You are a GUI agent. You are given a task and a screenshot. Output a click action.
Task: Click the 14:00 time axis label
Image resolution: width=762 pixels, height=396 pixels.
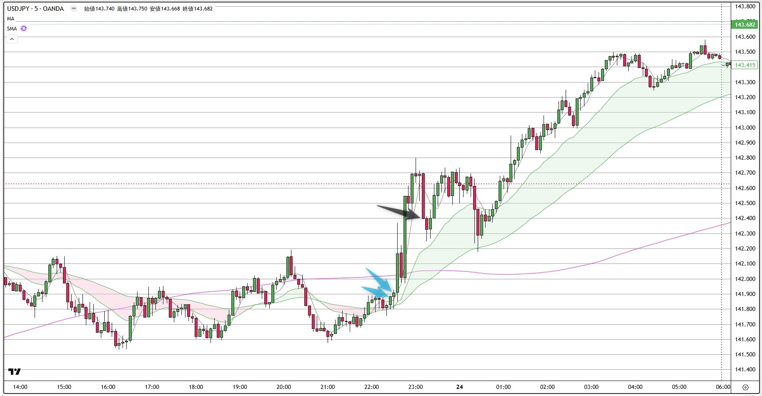(x=20, y=387)
